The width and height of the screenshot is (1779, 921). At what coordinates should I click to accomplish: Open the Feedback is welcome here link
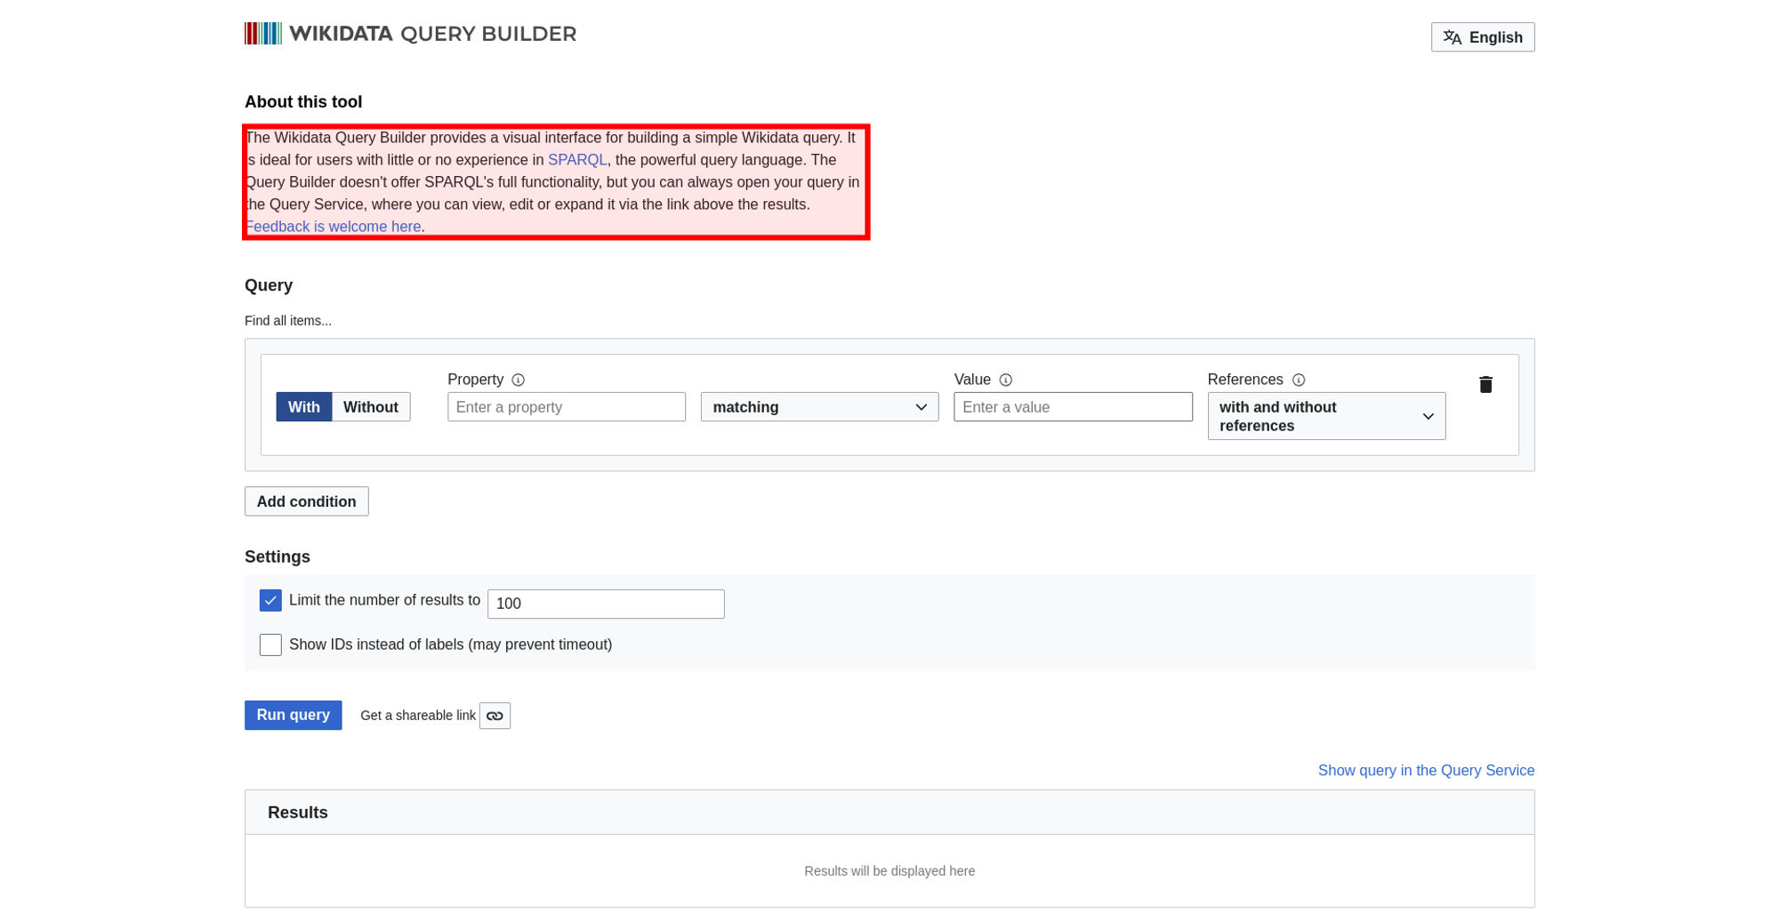pos(333,227)
